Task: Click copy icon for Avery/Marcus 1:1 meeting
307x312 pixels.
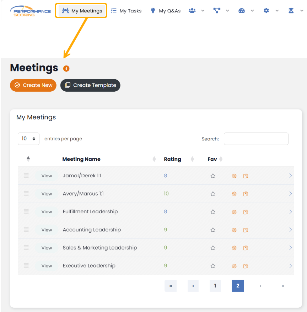Action: tap(246, 194)
